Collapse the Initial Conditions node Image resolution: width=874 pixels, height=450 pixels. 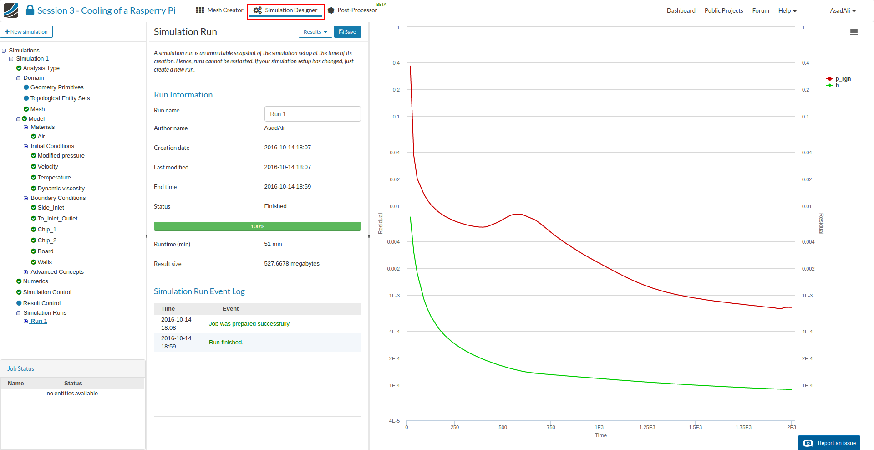pos(26,147)
